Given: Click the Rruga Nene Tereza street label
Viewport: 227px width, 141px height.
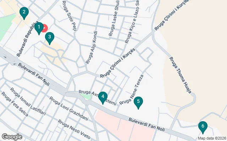Looking at the screenshot, I should click(132, 90).
